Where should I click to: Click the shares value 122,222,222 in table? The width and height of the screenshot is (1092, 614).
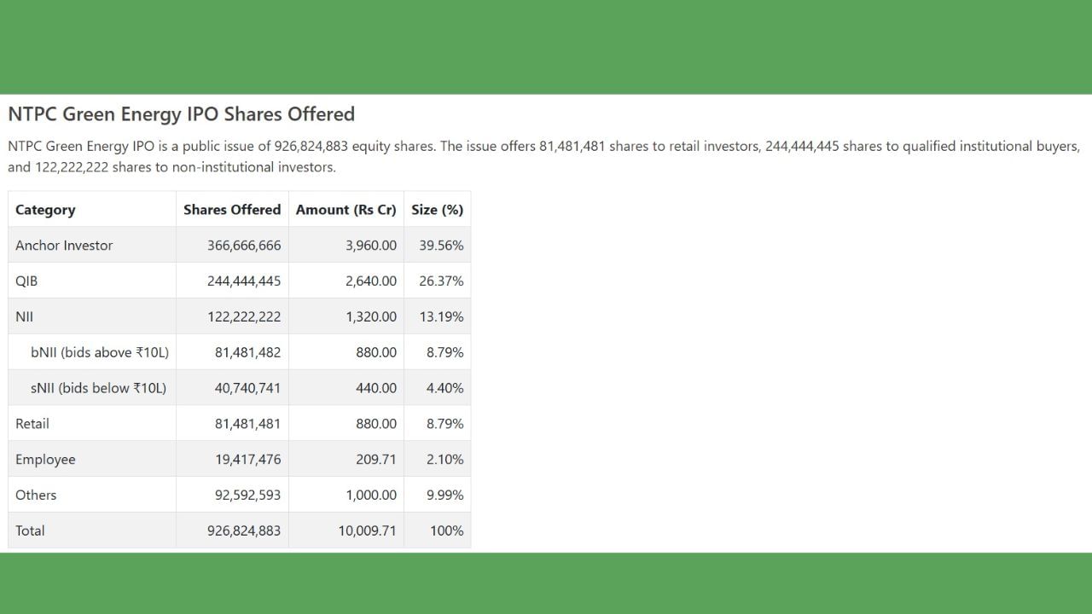(x=244, y=317)
